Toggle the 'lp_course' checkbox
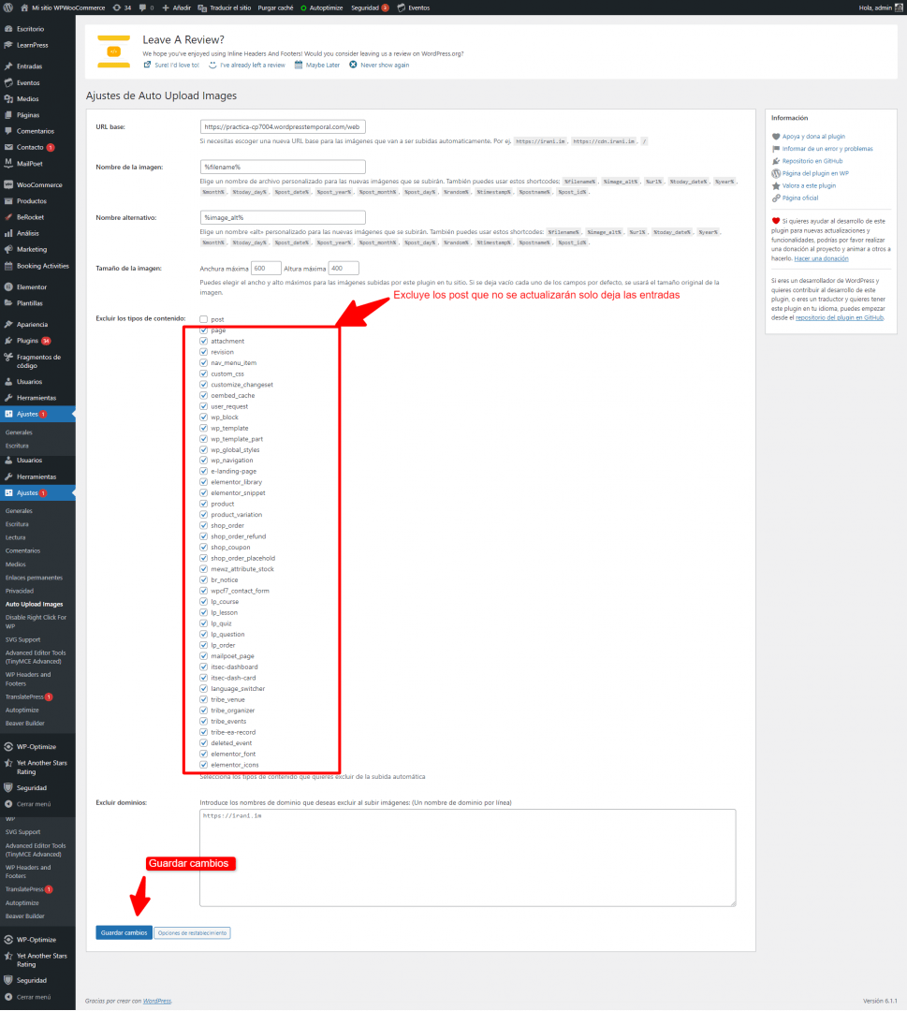The width and height of the screenshot is (907, 1011). point(204,602)
